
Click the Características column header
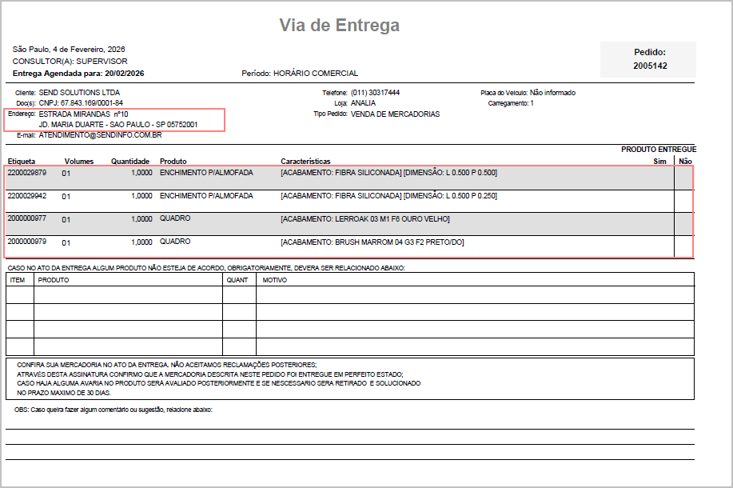click(305, 162)
